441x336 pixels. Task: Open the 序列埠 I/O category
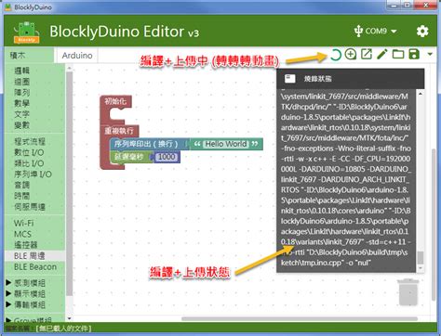coord(33,174)
